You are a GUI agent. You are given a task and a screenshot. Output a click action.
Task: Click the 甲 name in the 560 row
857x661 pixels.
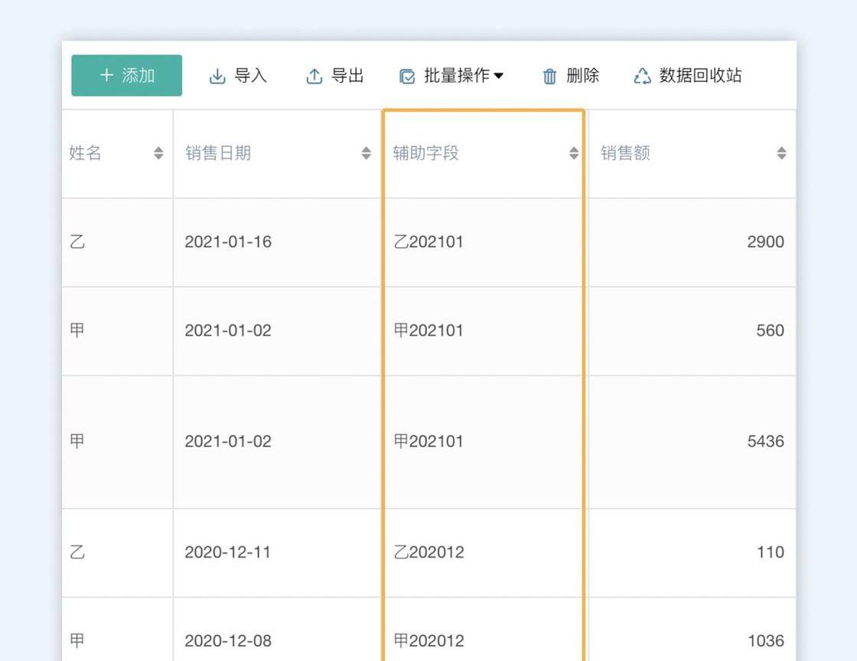point(77,330)
